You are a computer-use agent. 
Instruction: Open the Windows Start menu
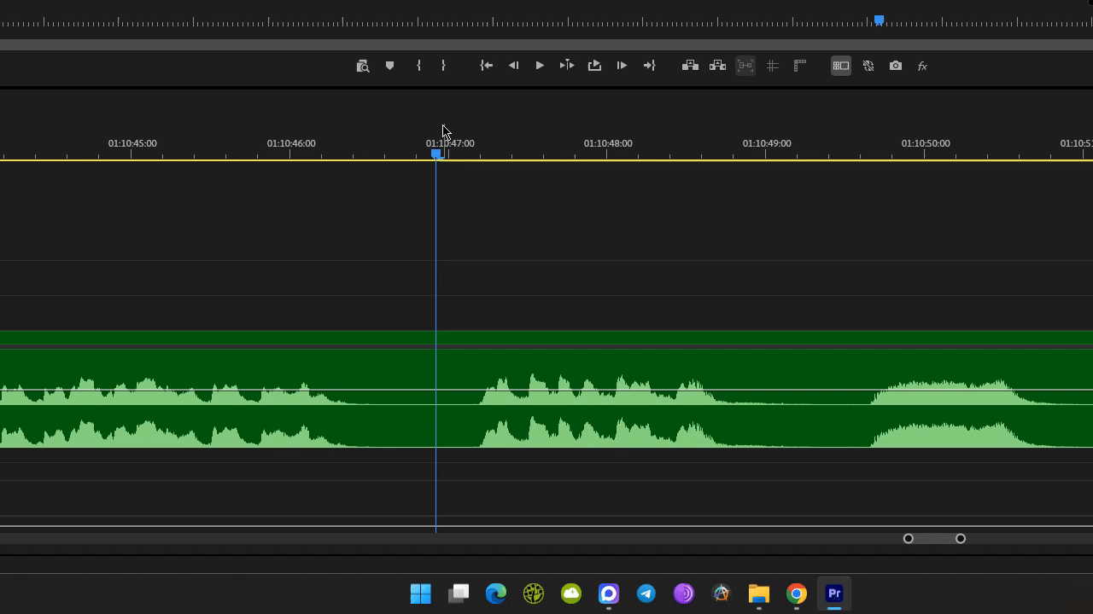421,594
